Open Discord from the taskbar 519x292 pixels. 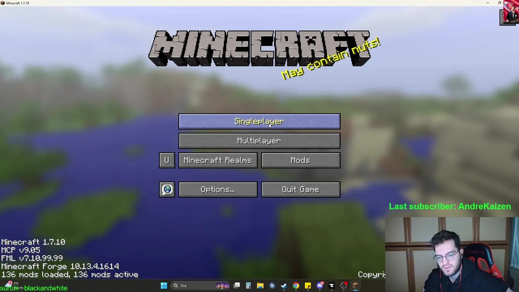[x=320, y=286]
